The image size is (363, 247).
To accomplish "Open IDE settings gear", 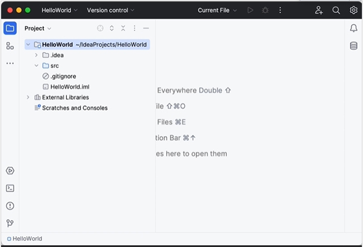I will pos(353,10).
